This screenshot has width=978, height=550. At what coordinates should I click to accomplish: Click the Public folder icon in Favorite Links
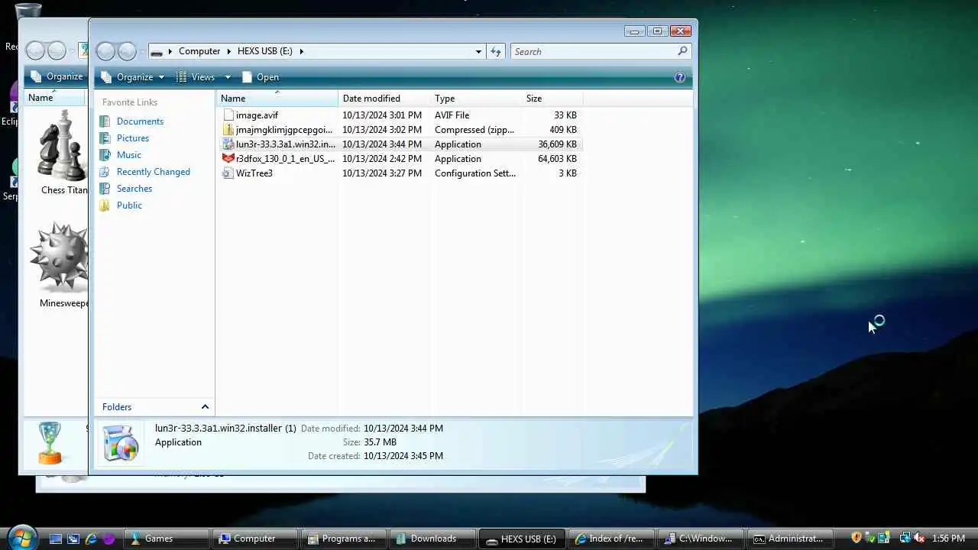pyautogui.click(x=105, y=205)
